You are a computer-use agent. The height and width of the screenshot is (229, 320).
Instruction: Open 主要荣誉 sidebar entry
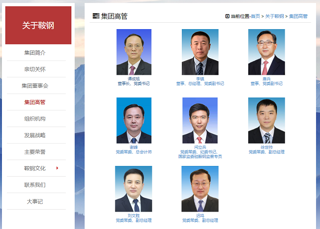[x=35, y=152]
